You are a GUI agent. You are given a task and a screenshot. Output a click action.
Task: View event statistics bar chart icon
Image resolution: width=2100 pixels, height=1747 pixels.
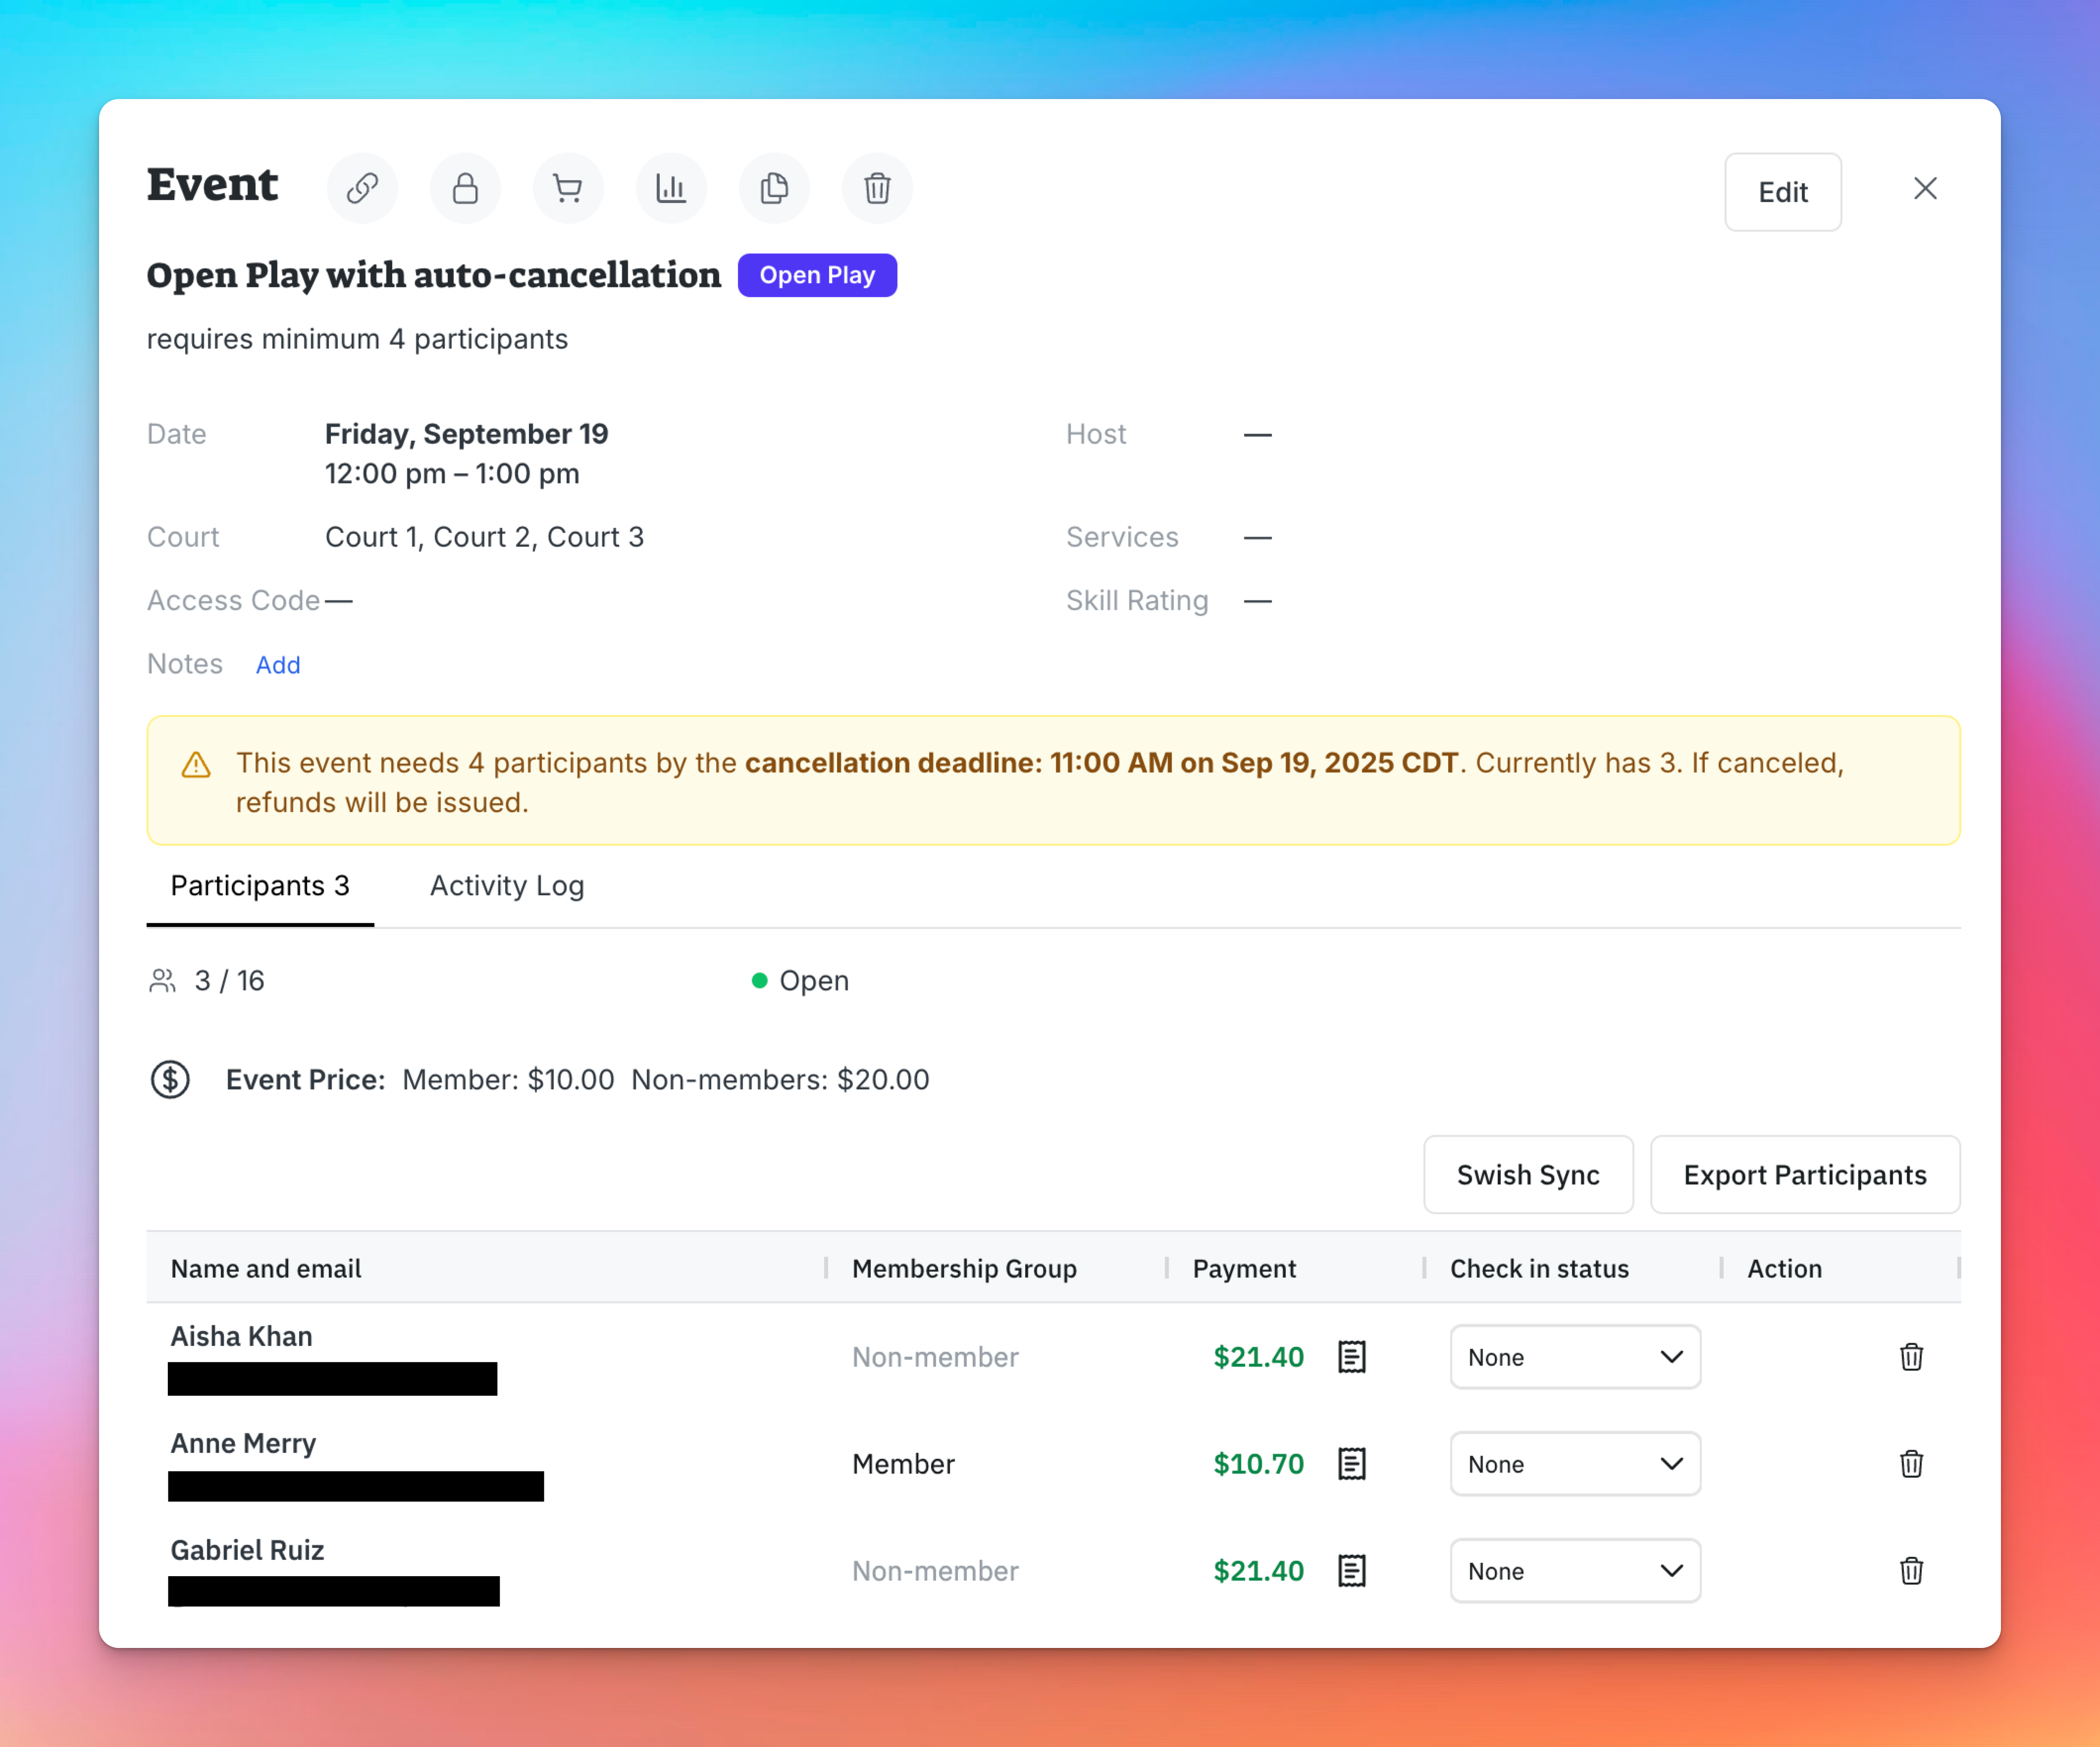(671, 188)
